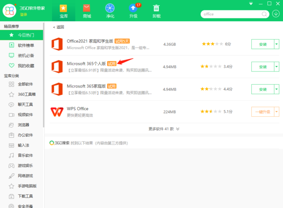Open 浏览器 category in sidebar

(24, 125)
